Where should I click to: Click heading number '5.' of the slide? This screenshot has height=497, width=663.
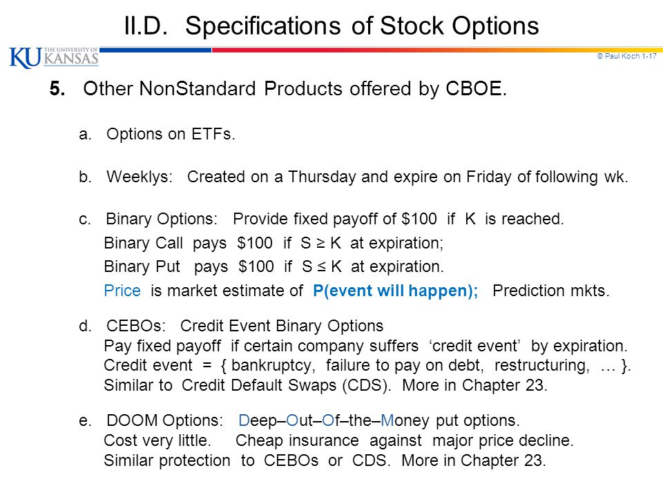(57, 89)
